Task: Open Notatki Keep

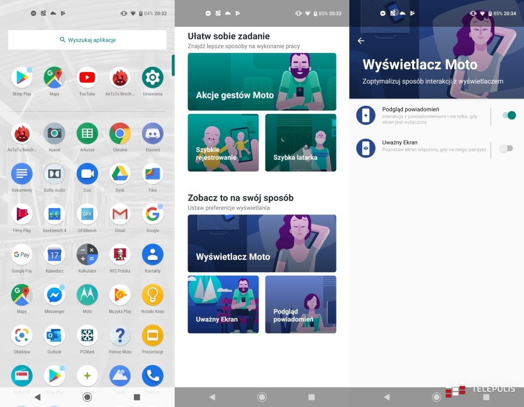Action: (152, 296)
